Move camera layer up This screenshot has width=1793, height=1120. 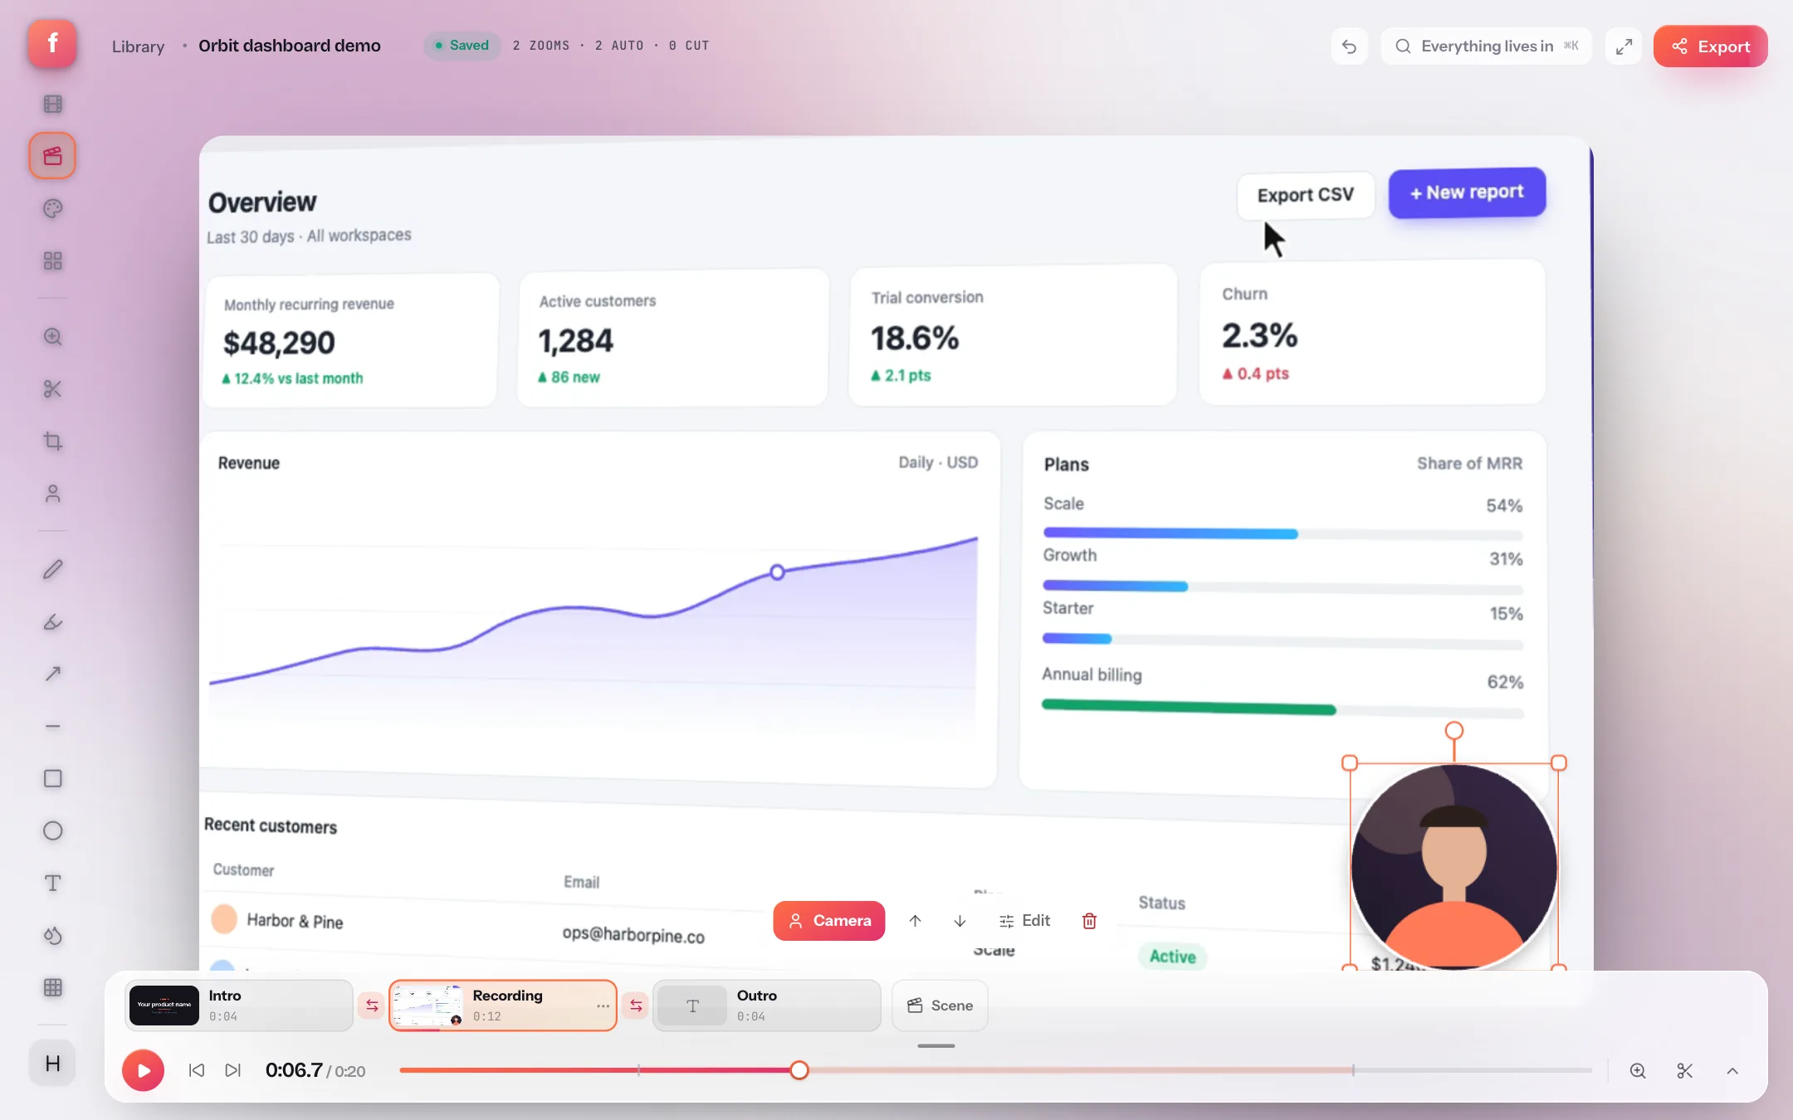click(x=915, y=921)
